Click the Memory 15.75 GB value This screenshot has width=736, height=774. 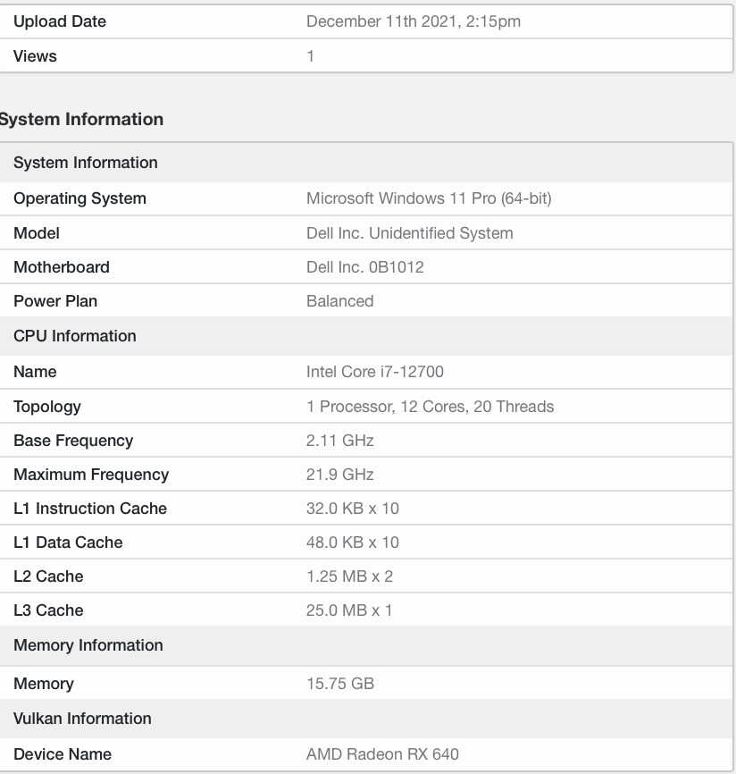pos(340,684)
